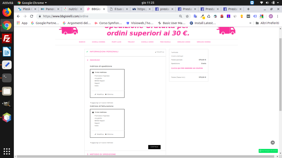Viewport: 282px width, 158px height.
Task: Launch GIMP from the dock
Action: 7,104
